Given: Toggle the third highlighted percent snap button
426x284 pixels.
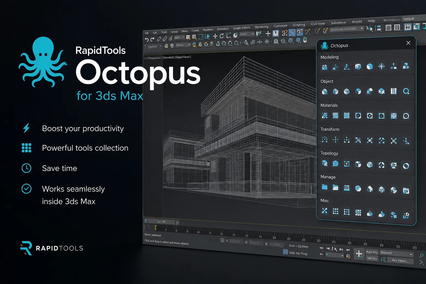Looking at the screenshot, I should pyautogui.click(x=300, y=32).
